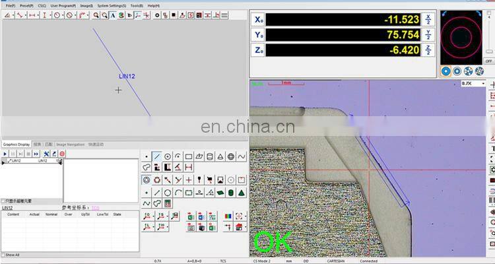Screen dimensions: 495x264
Task: Select the green plane construct tool
Action: (x=220, y=193)
